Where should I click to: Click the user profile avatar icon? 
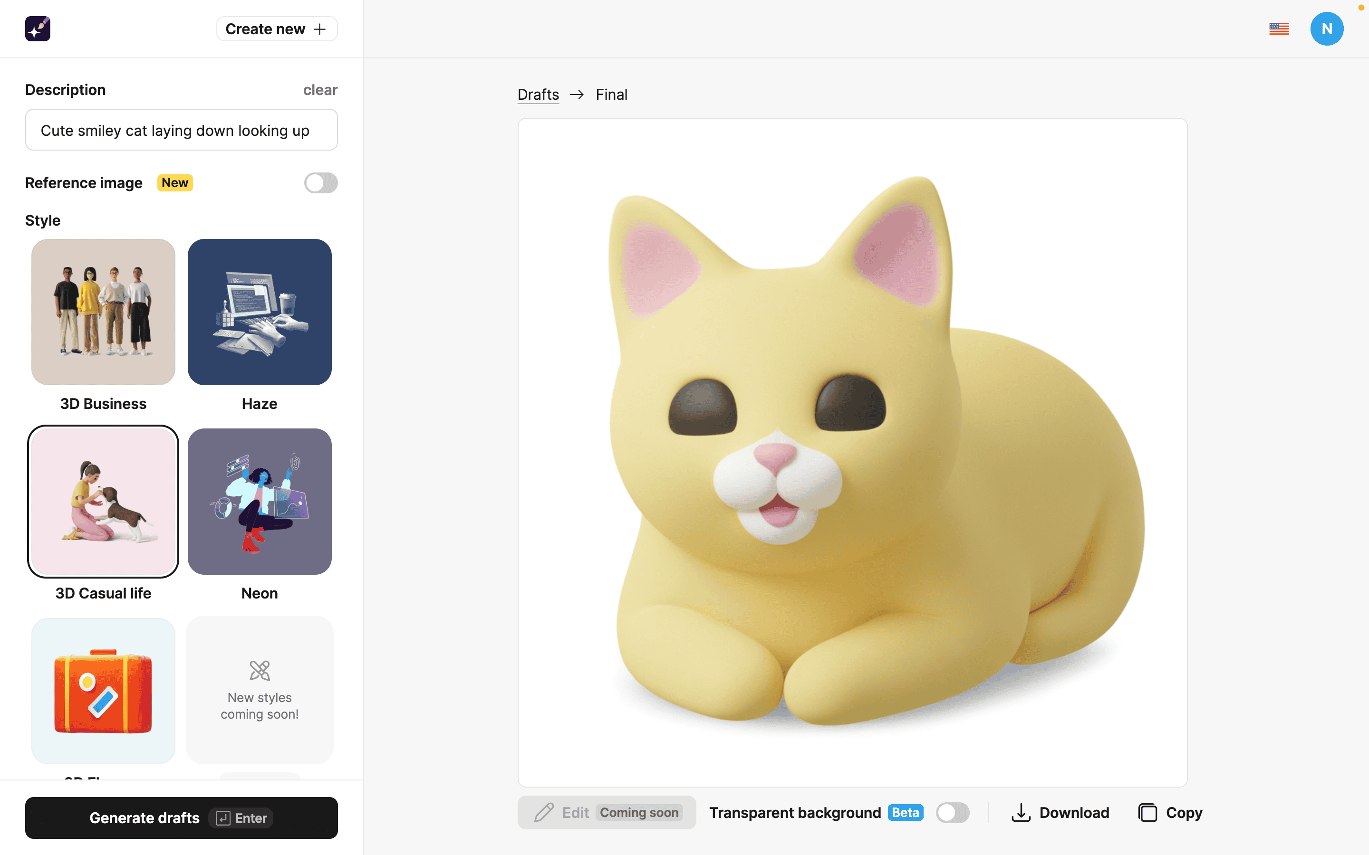coord(1327,28)
